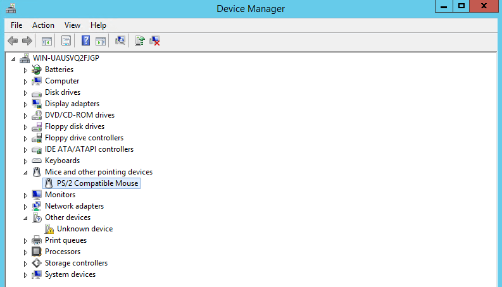Open Properties from the toolbar icon
Viewport: 502px width, 287px height.
tap(65, 41)
